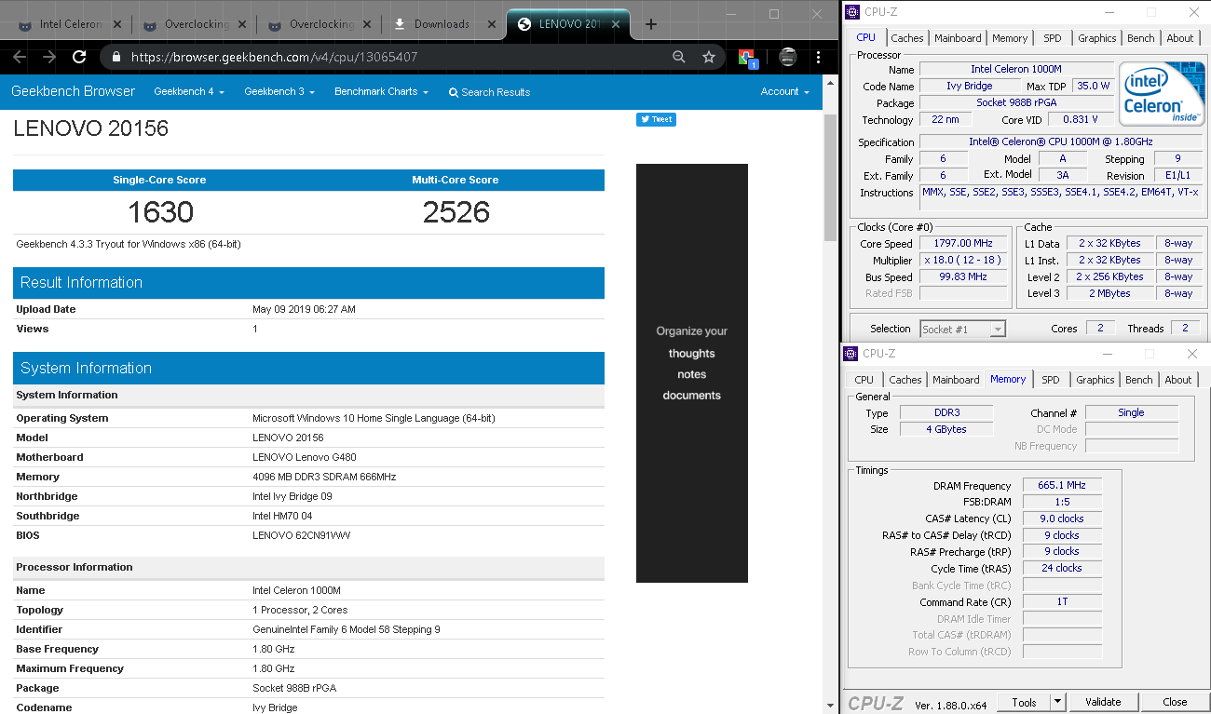Click the browser page vertical scrollbar thumb
The image size is (1211, 714).
[830, 177]
